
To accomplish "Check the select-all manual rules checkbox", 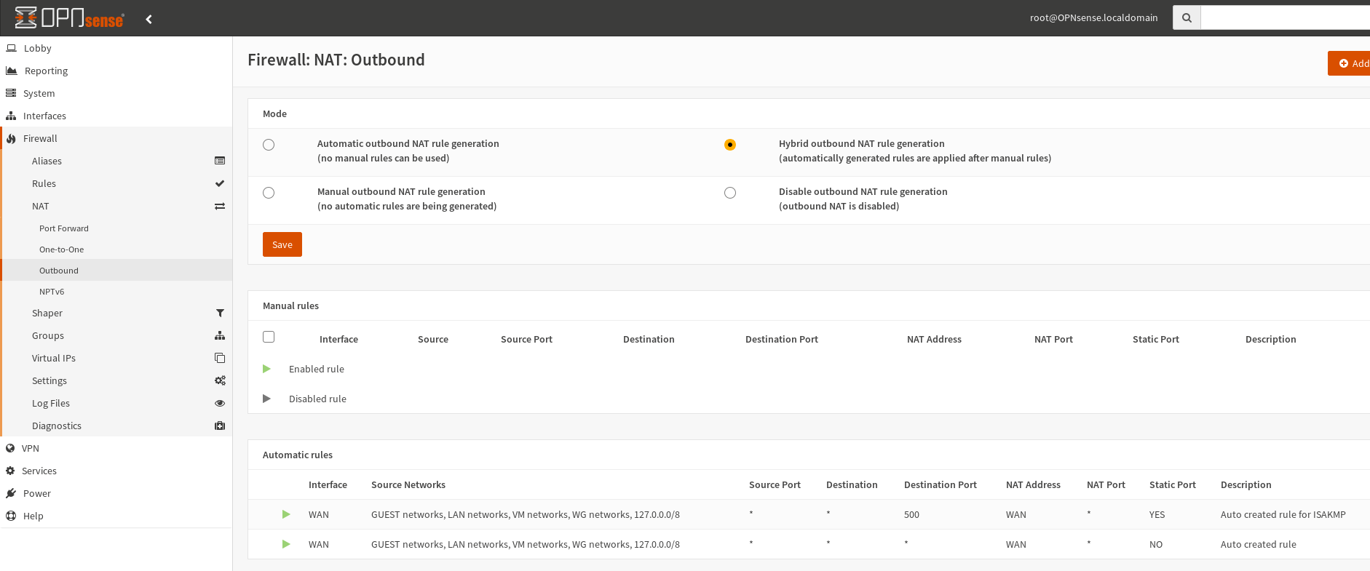I will pyautogui.click(x=269, y=337).
